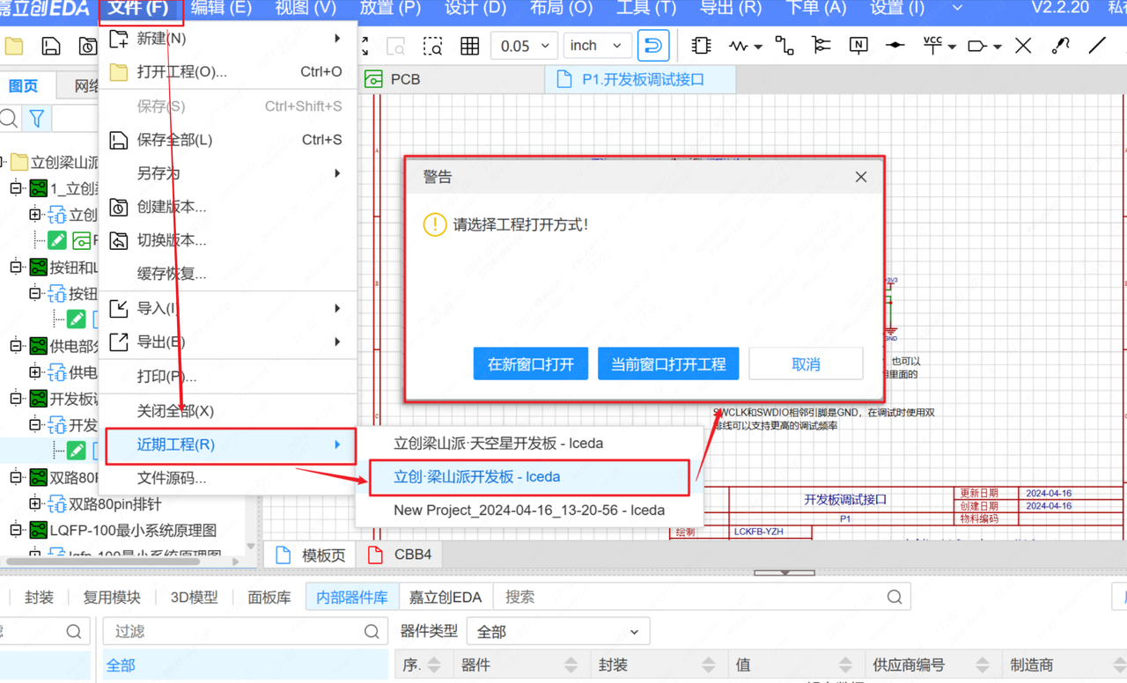Switch to 内部器件库 library tab
This screenshot has height=683, width=1127.
tap(352, 597)
